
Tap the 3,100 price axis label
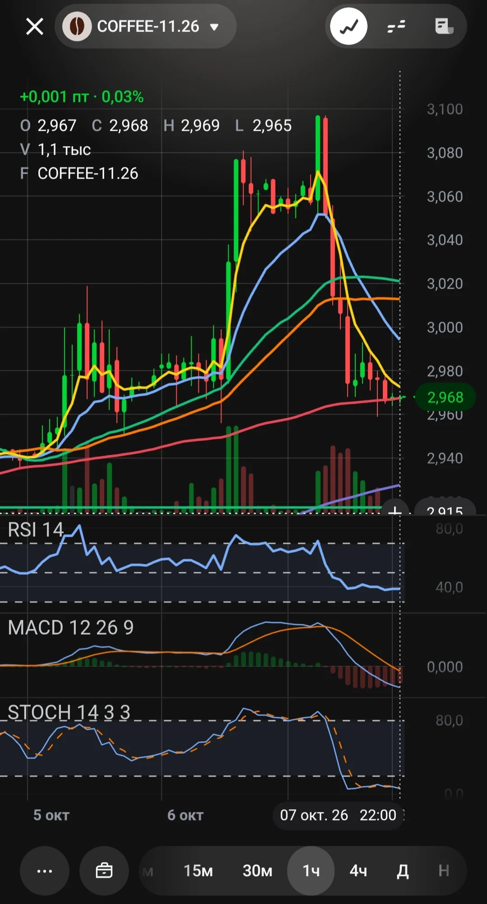(x=445, y=109)
